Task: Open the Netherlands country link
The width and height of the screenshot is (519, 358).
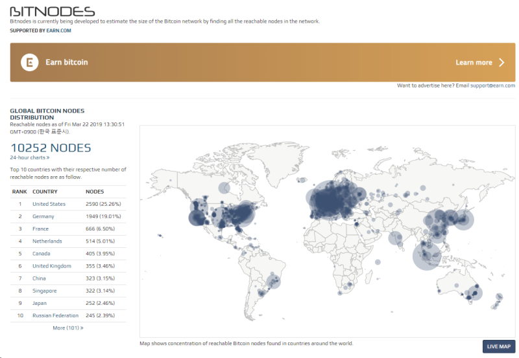Action: click(x=47, y=241)
